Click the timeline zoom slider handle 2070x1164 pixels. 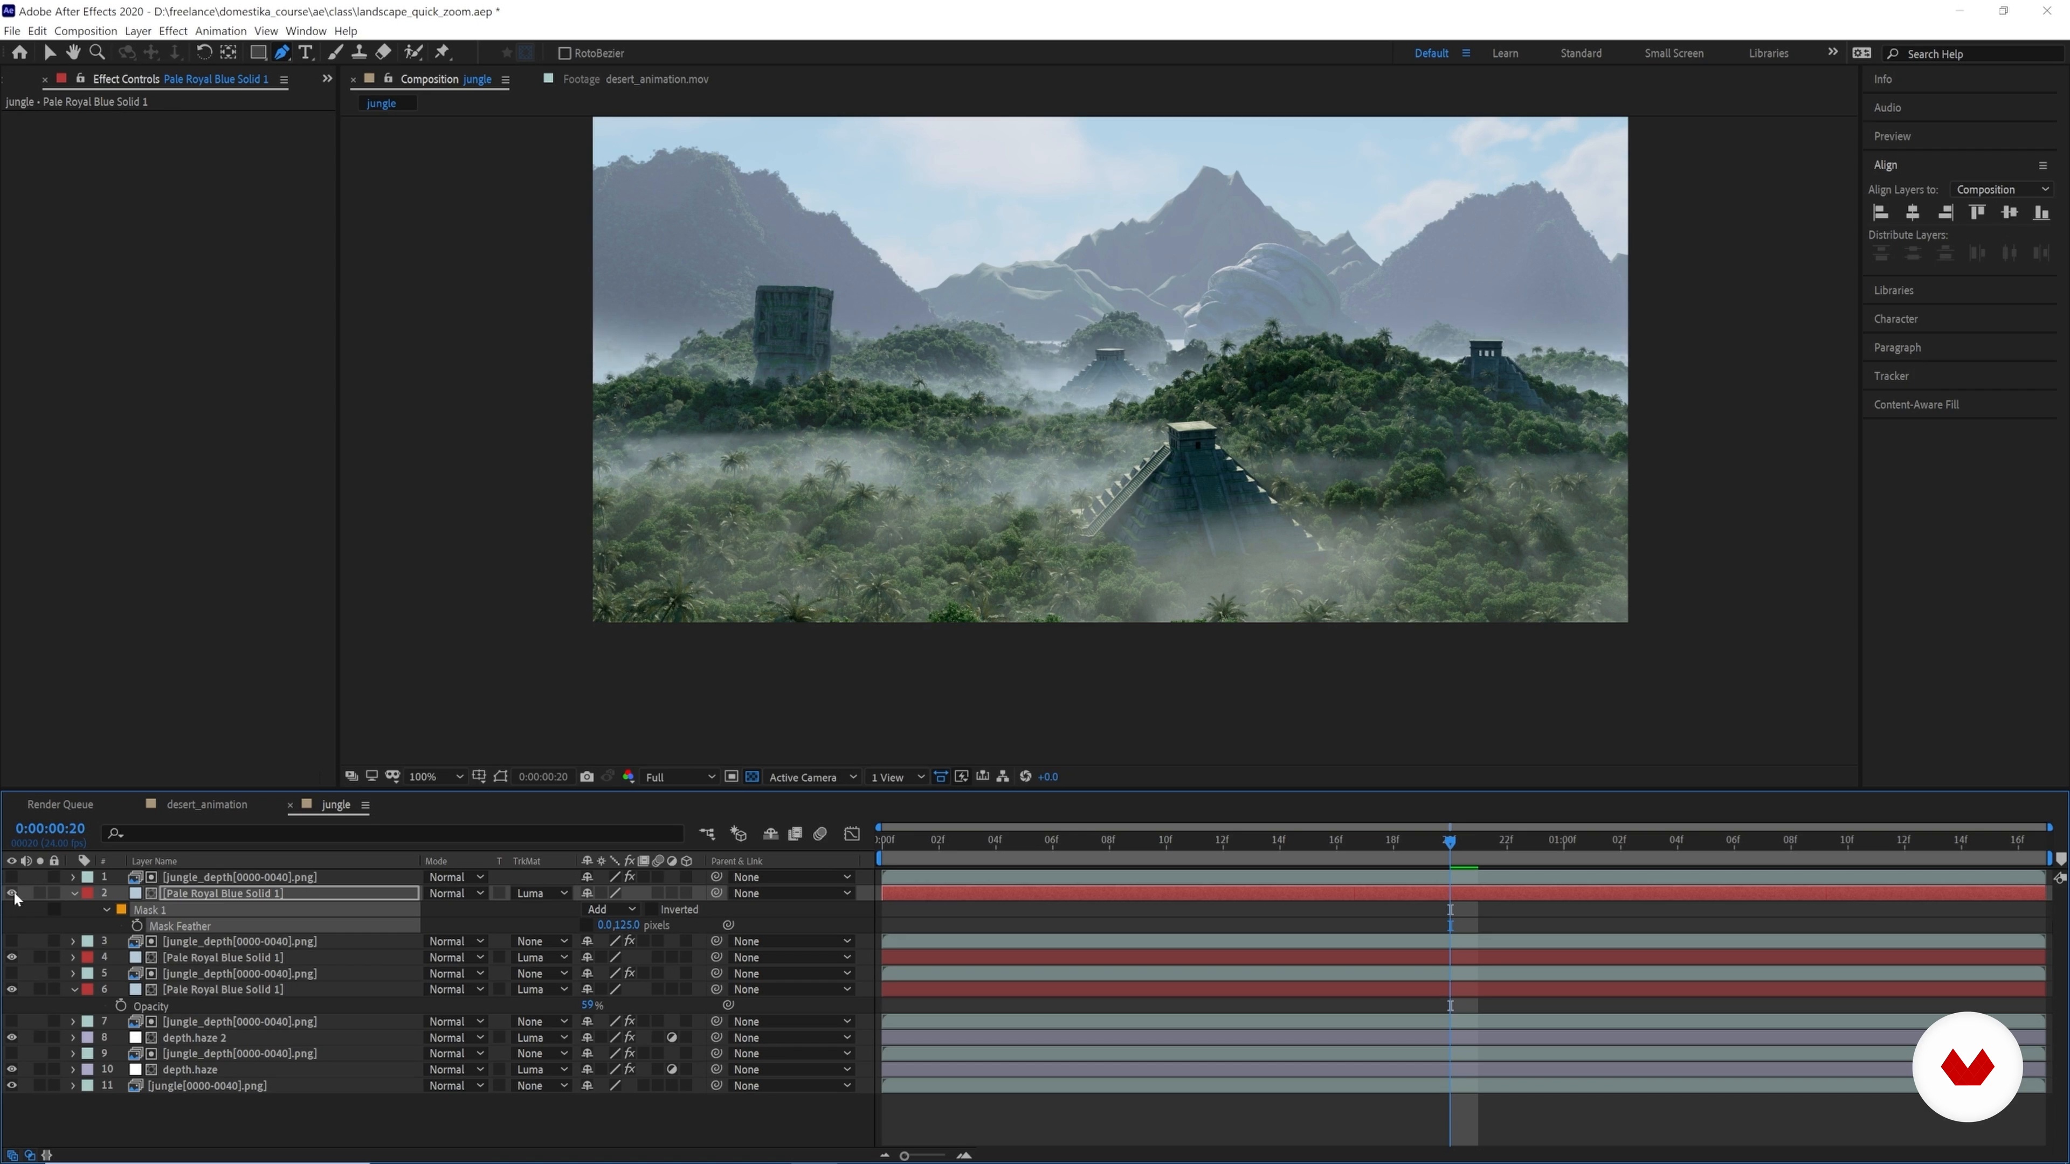(904, 1156)
